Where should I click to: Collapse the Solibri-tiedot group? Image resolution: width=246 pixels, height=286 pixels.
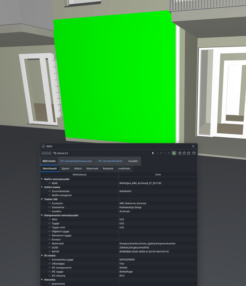pyautogui.click(x=42, y=187)
